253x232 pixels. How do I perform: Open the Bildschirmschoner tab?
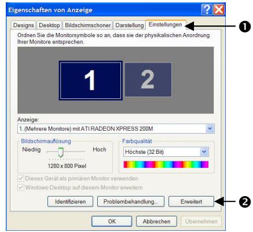coord(87,25)
